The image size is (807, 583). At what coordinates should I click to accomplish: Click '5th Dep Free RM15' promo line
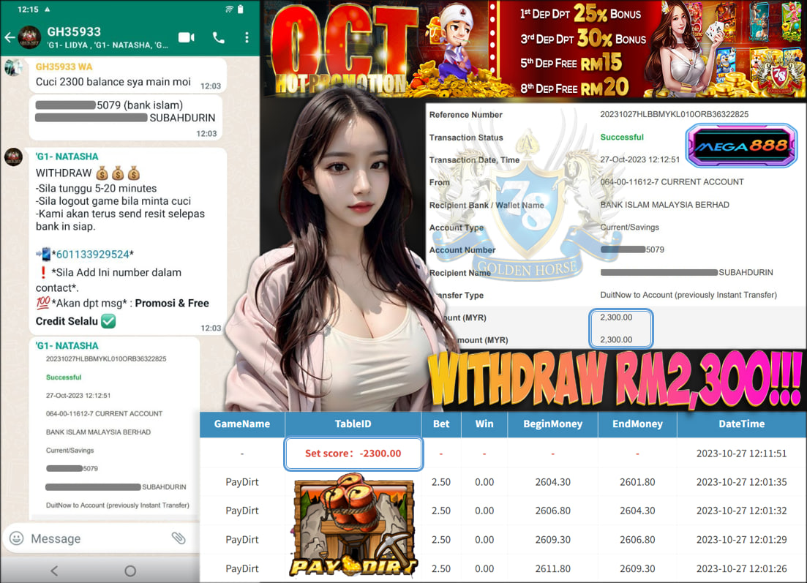[x=571, y=64]
